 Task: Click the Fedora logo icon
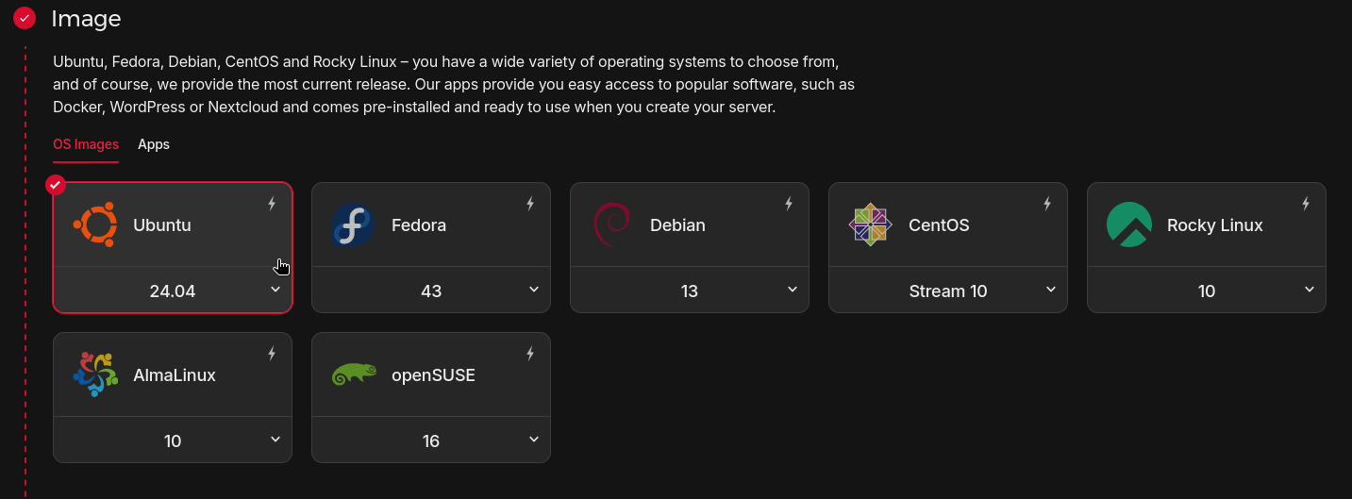353,225
